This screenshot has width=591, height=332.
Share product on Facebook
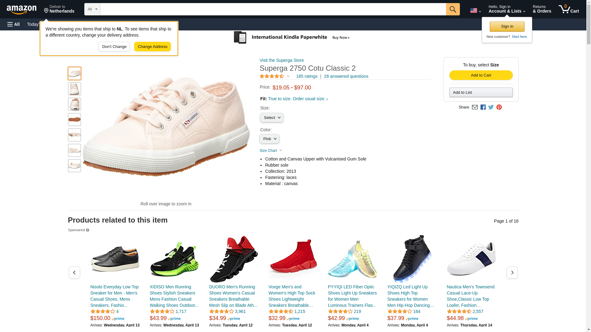point(483,107)
